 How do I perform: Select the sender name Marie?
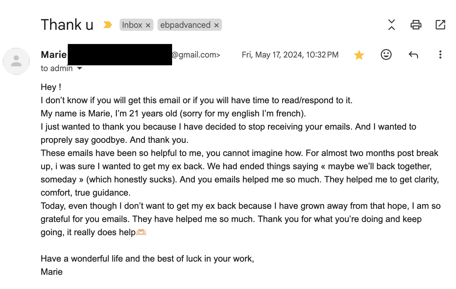coord(54,54)
